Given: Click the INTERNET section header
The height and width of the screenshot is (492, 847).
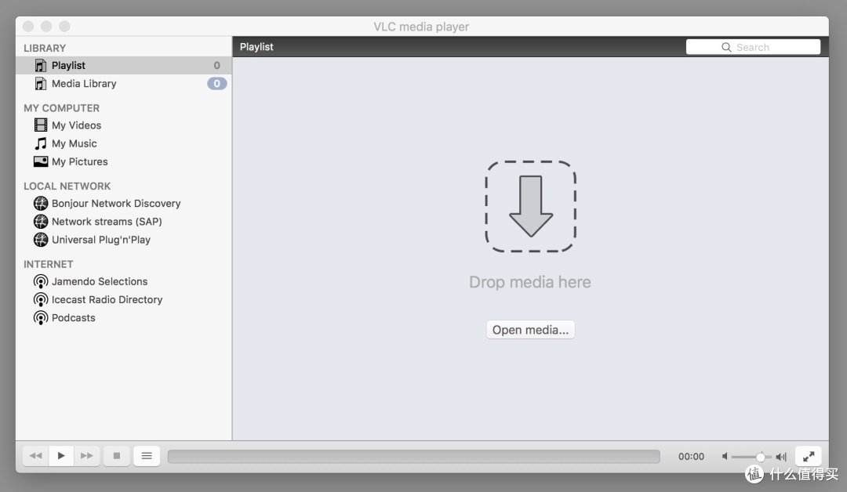Looking at the screenshot, I should coord(48,264).
